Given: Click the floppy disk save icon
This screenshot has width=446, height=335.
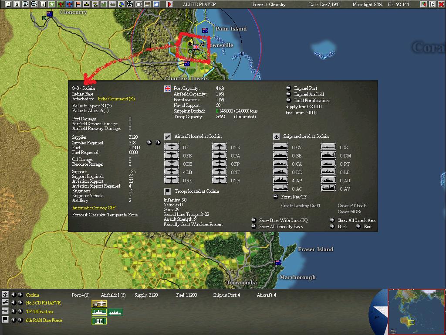Looking at the screenshot, I should coord(8,4).
